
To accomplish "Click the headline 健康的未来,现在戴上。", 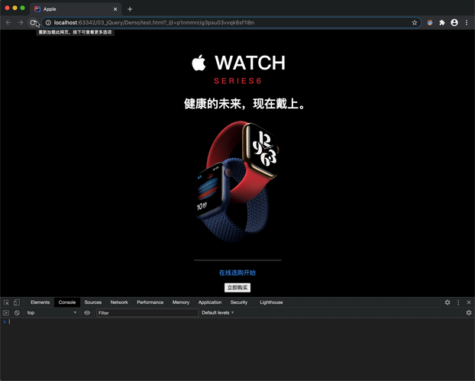I will click(245, 104).
